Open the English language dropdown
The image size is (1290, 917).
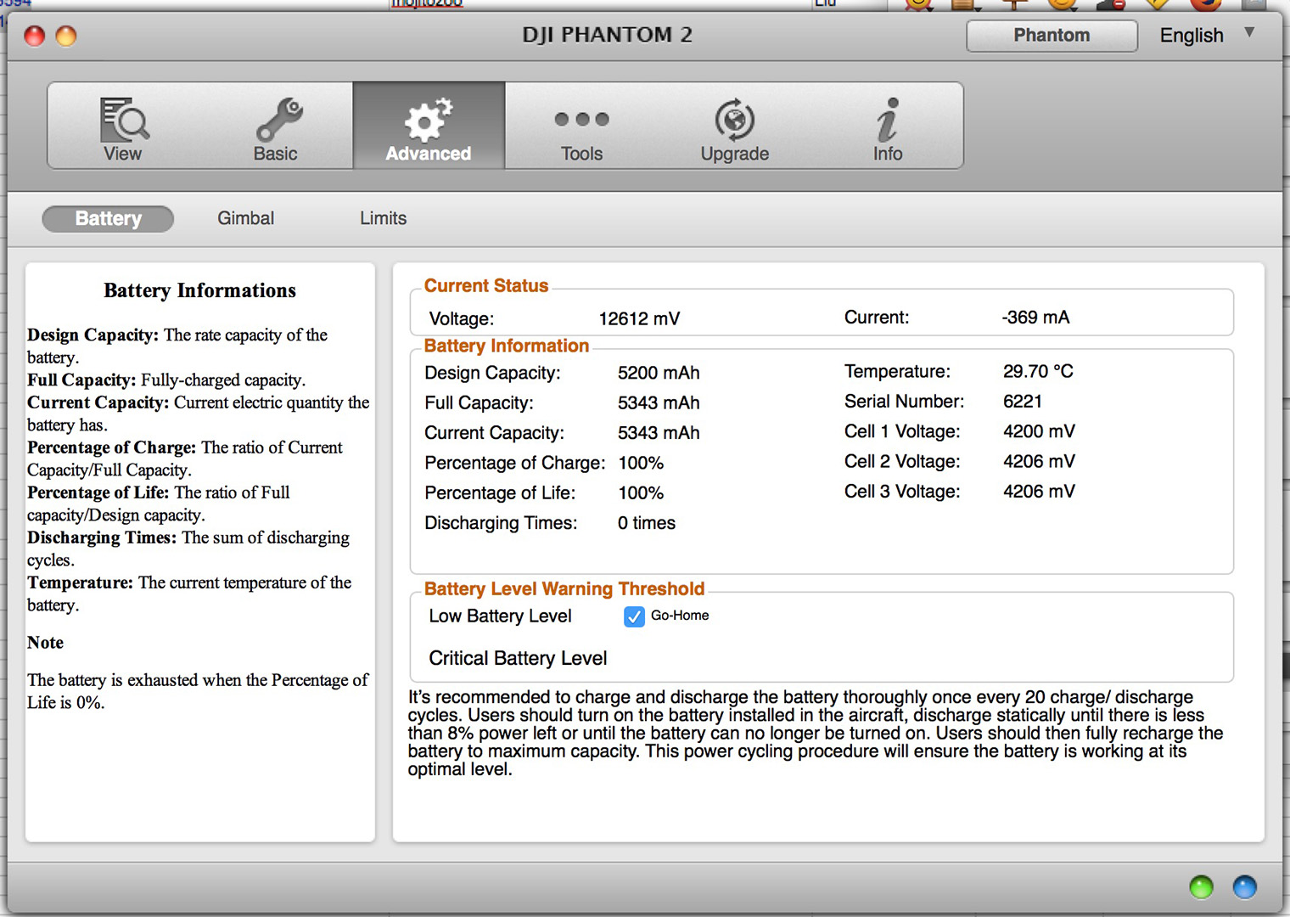pos(1207,35)
